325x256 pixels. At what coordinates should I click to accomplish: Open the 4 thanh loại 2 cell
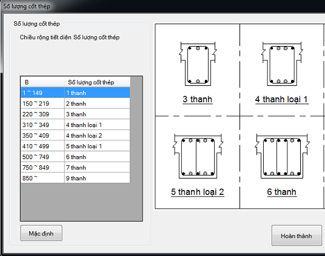97,136
